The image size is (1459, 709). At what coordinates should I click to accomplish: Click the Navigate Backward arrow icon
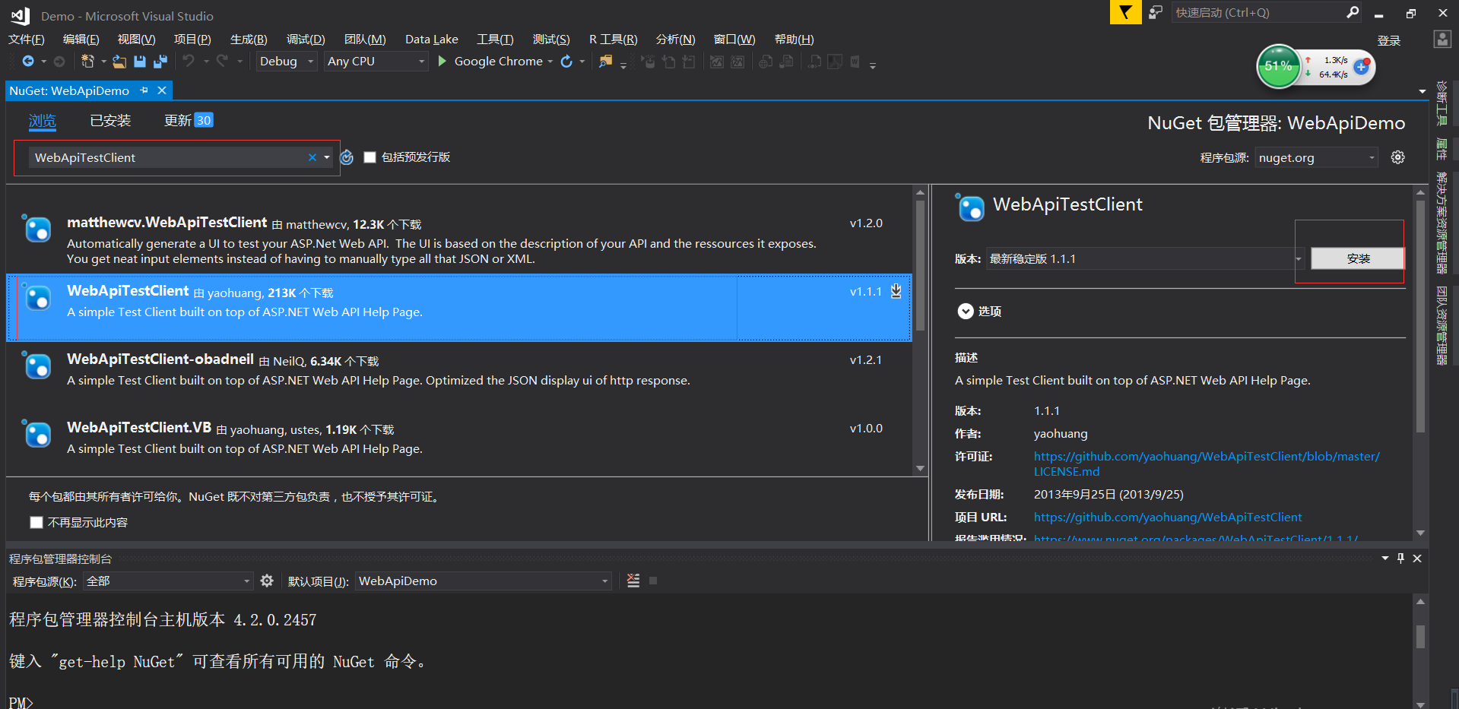[28, 62]
